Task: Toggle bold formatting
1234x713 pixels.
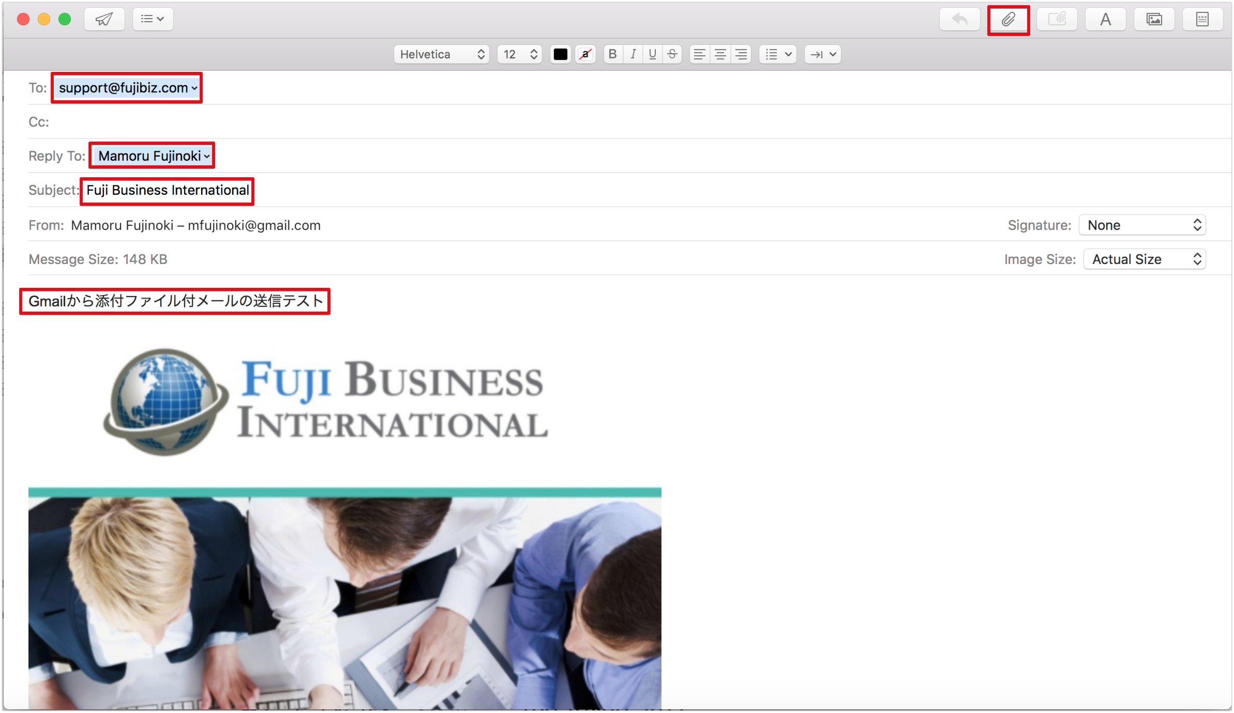Action: 613,54
